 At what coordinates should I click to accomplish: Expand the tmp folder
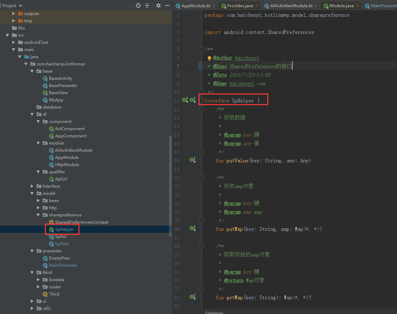point(14,21)
